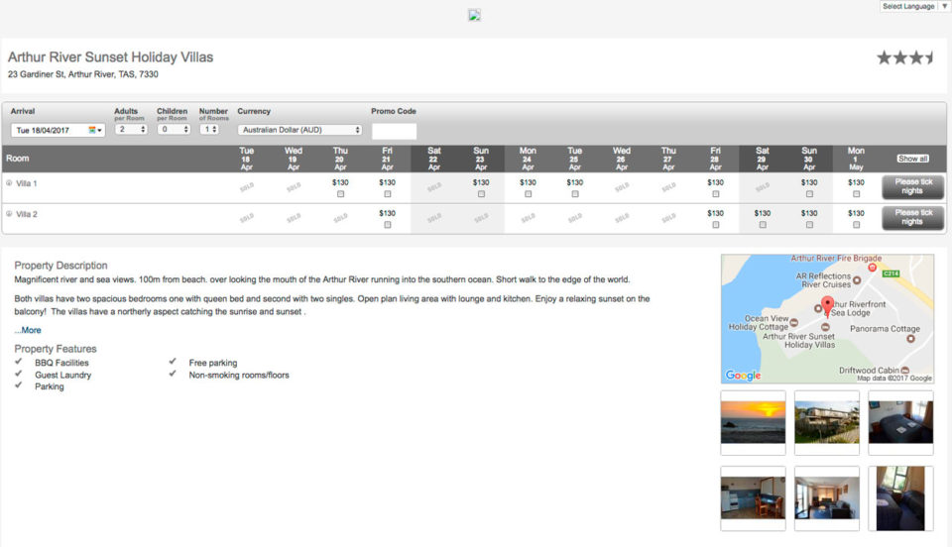Open the bottom-right bedroom window thumbnail
The image size is (952, 547).
tap(900, 498)
